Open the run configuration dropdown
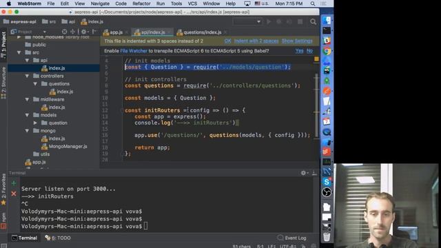Viewport: 441px width, 248px height. (247, 21)
